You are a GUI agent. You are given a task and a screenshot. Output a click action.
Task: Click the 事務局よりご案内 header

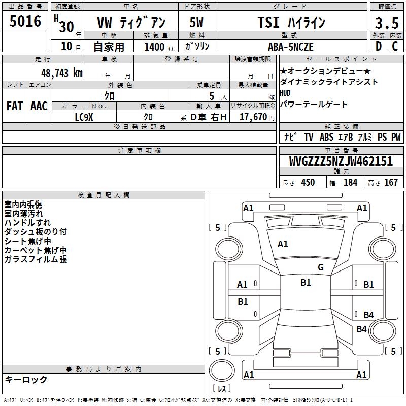point(104,369)
